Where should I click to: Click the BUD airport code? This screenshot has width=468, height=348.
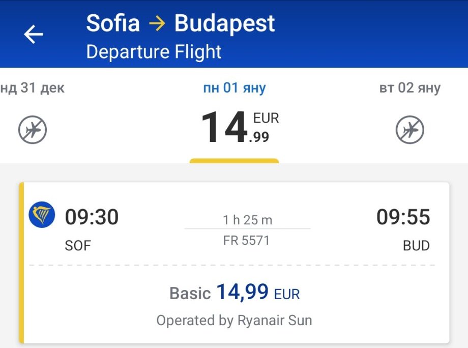pos(416,246)
